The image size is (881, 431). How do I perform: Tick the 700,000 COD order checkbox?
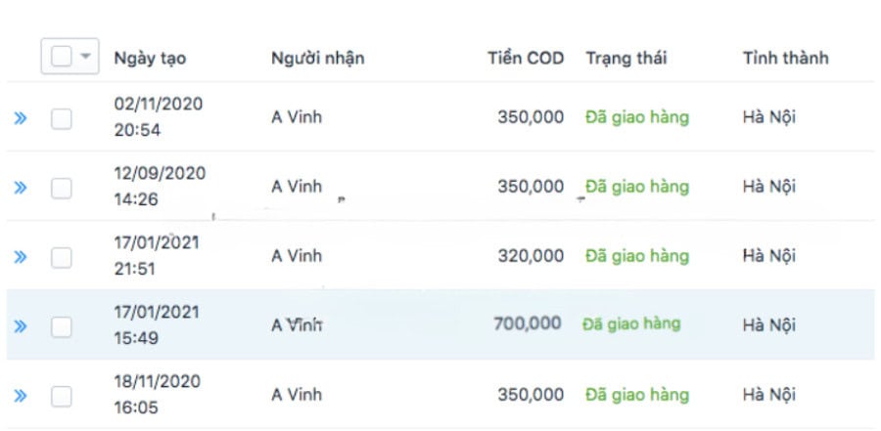[x=62, y=326]
